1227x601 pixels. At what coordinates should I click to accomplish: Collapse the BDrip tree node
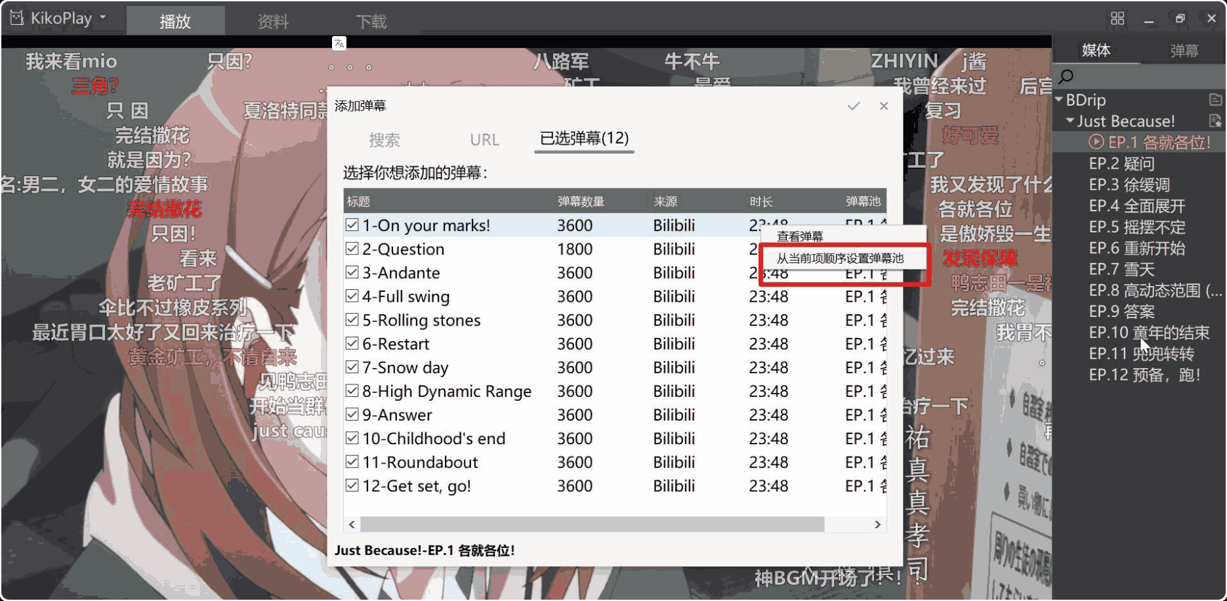point(1059,100)
